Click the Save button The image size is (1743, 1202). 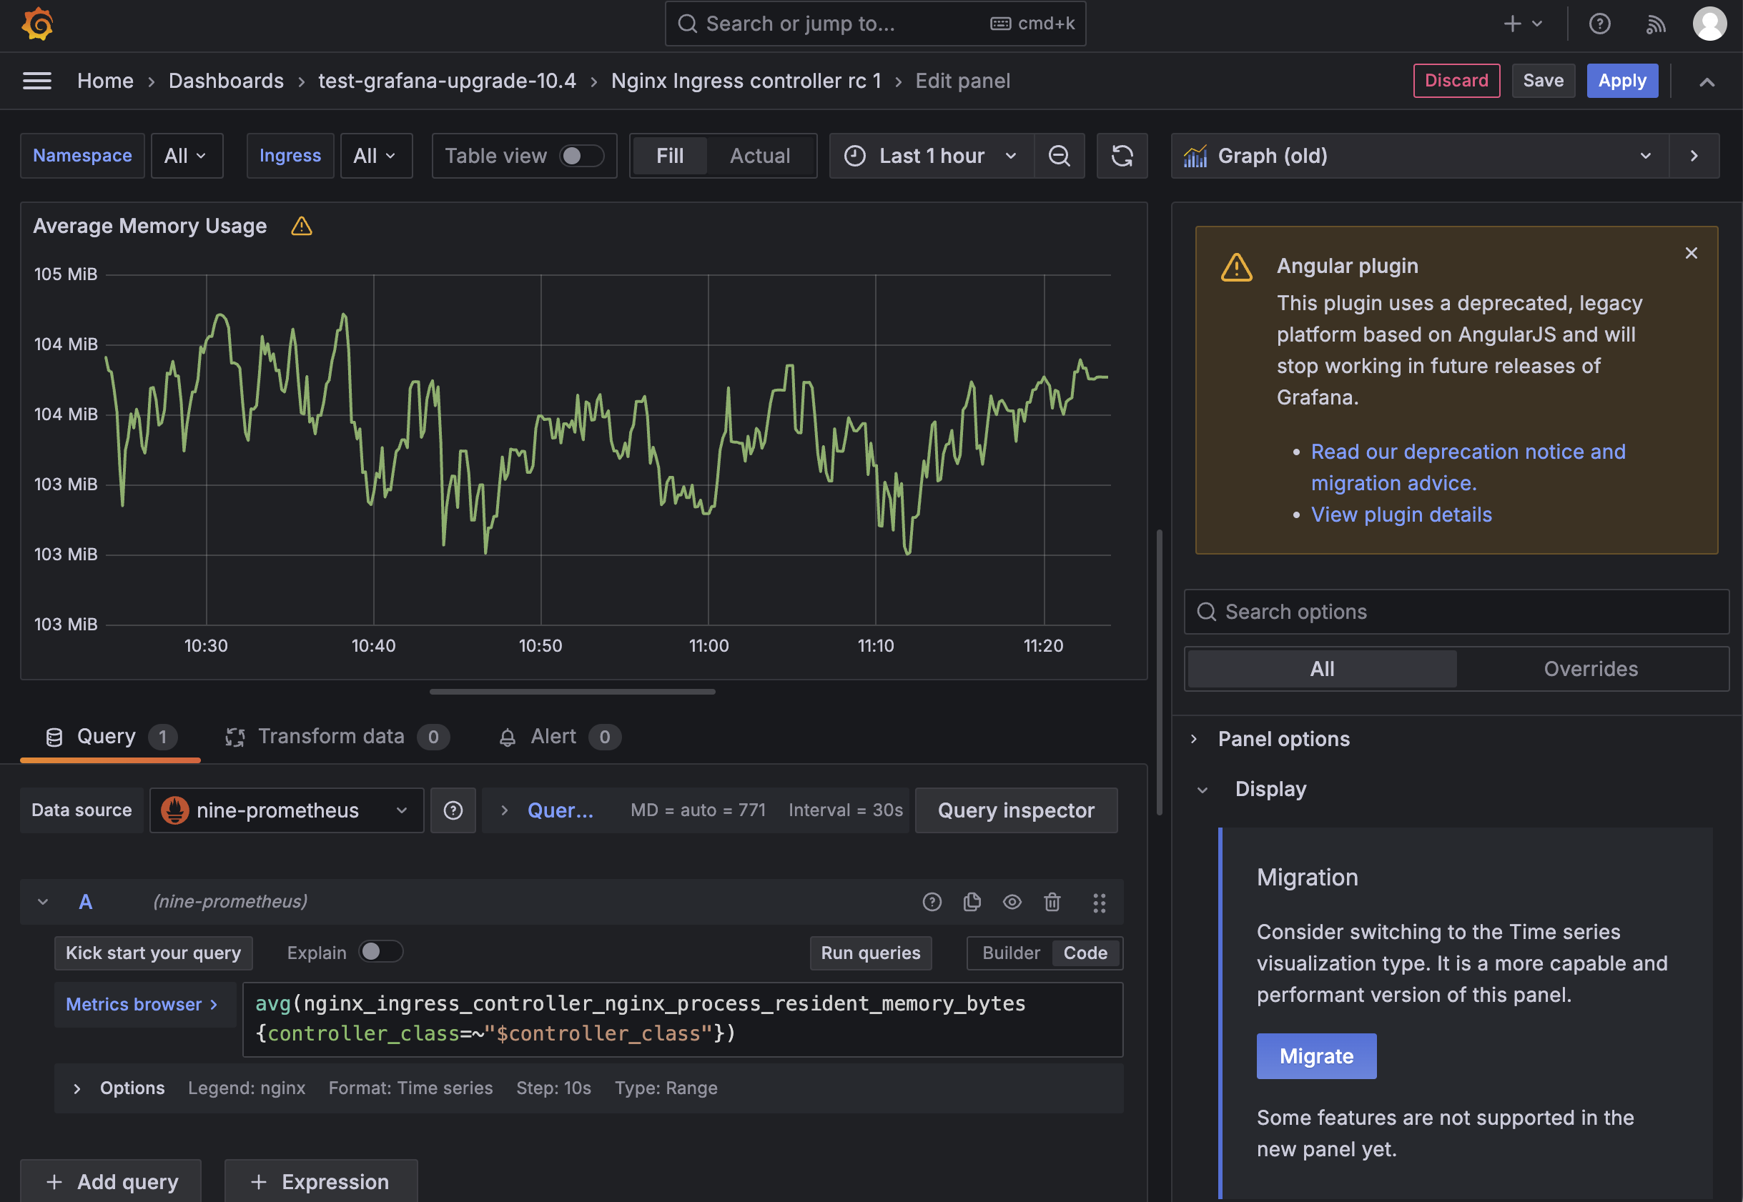point(1543,81)
